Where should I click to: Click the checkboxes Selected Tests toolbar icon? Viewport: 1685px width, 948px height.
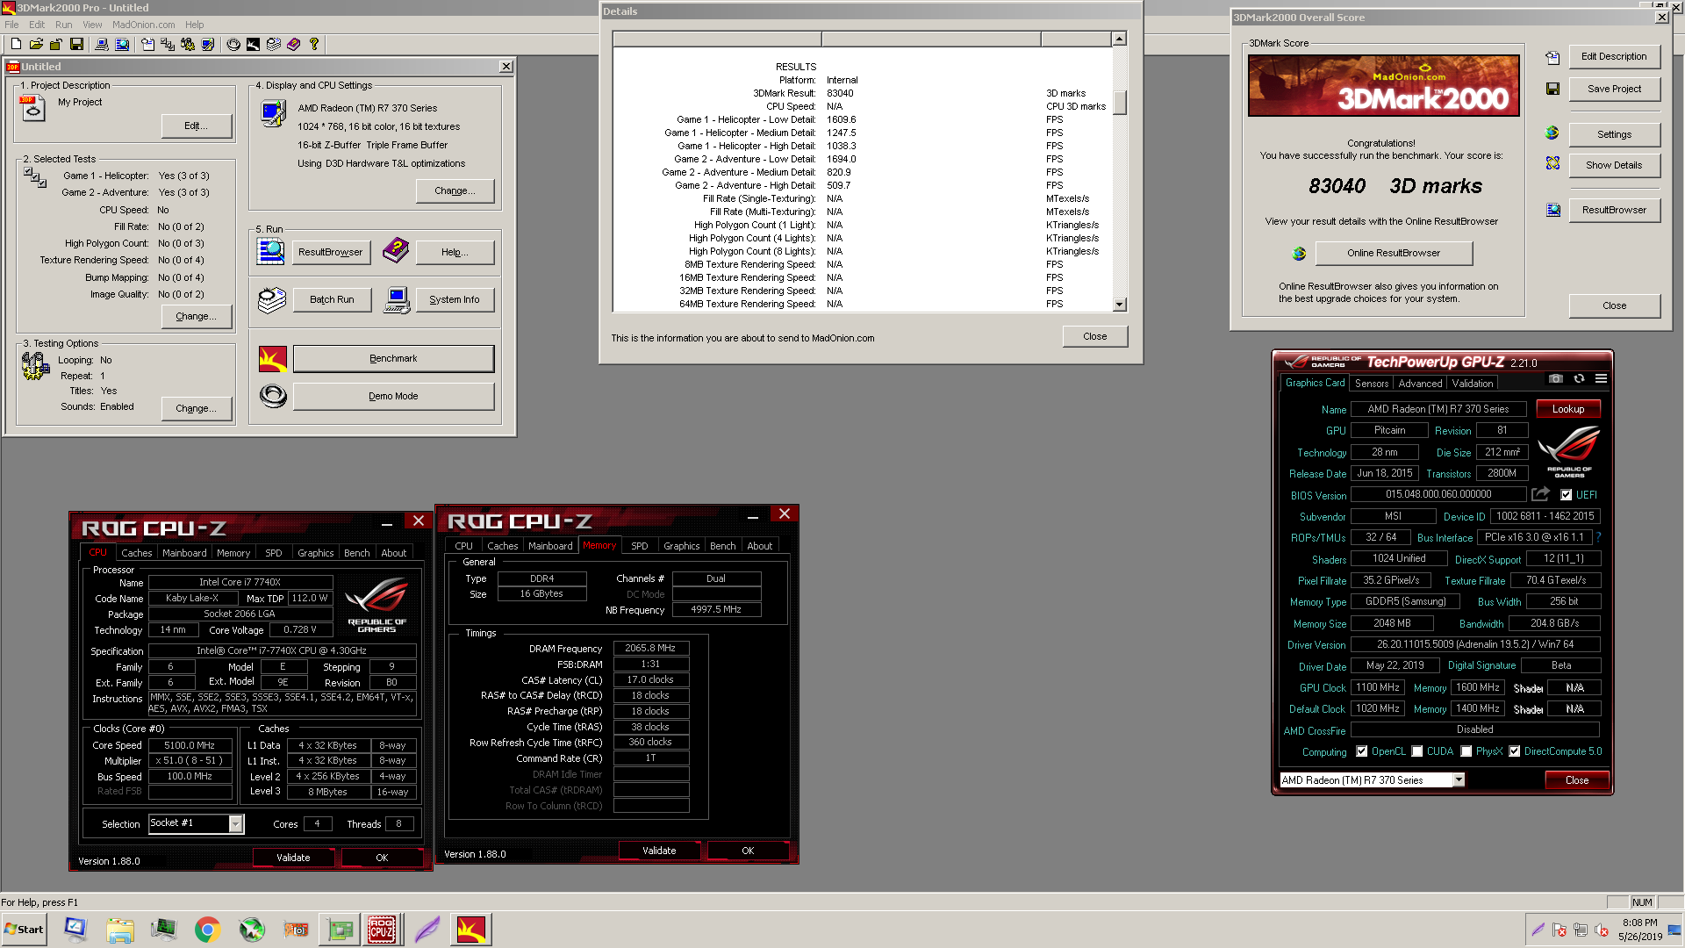pyautogui.click(x=168, y=44)
